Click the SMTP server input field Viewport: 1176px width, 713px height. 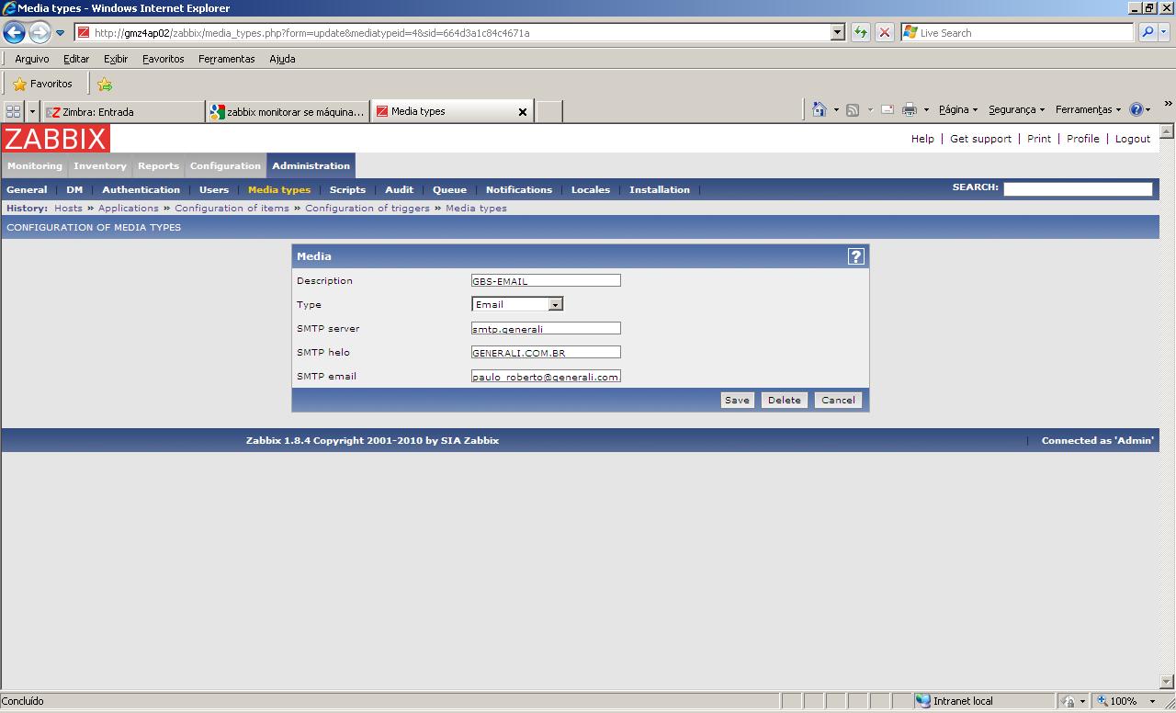click(x=546, y=328)
